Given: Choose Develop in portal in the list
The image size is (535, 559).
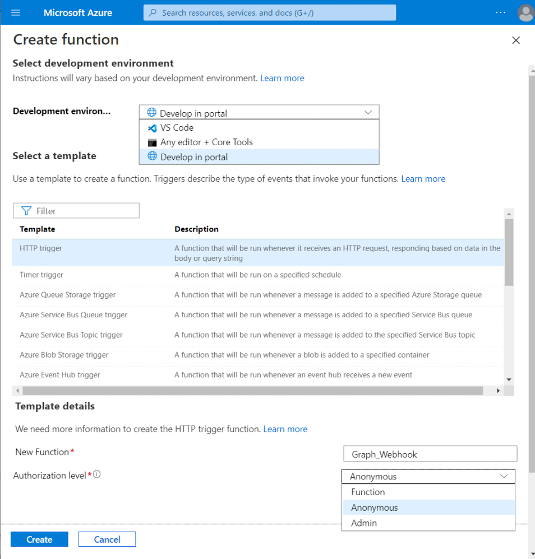Looking at the screenshot, I should click(x=259, y=157).
